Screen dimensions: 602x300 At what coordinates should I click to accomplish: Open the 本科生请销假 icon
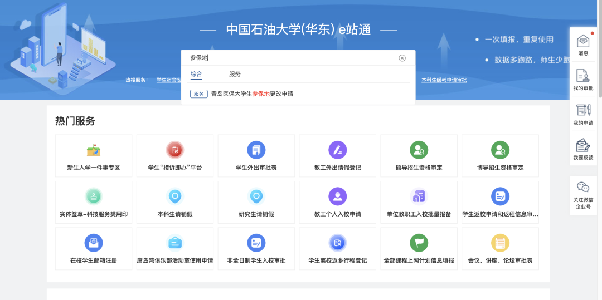[175, 196]
